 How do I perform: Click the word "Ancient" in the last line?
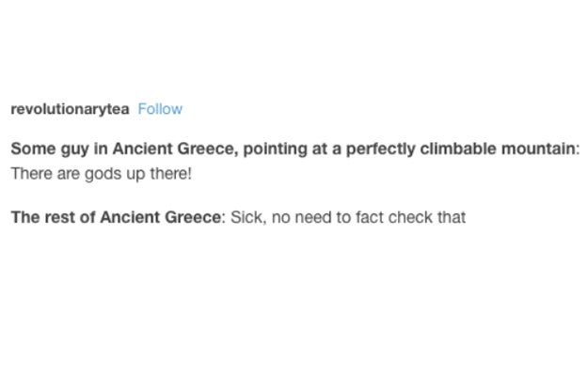tap(130, 217)
